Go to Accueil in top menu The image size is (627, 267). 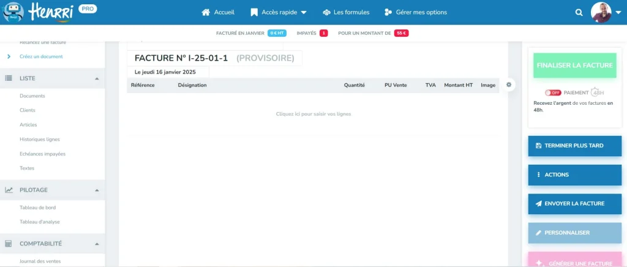tap(218, 12)
